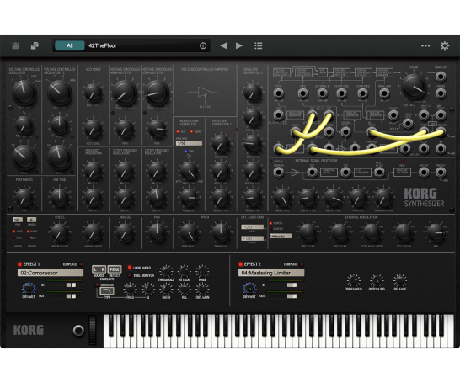Screen dimensions: 460x383
Task: Click the Initial Gain patch jack
Action: (x=384, y=93)
